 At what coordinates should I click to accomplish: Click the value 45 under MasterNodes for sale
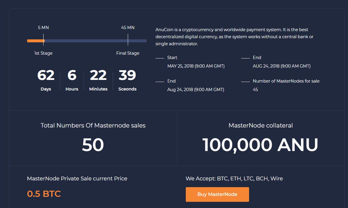pyautogui.click(x=256, y=90)
